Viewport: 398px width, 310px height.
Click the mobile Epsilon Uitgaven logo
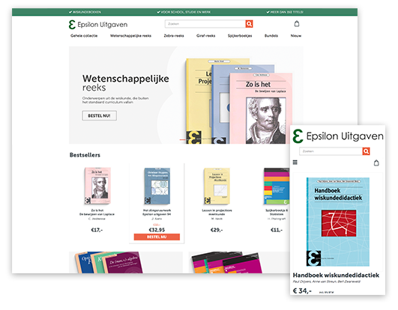338,136
